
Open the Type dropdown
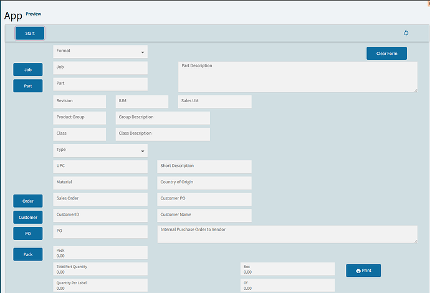[x=100, y=151]
